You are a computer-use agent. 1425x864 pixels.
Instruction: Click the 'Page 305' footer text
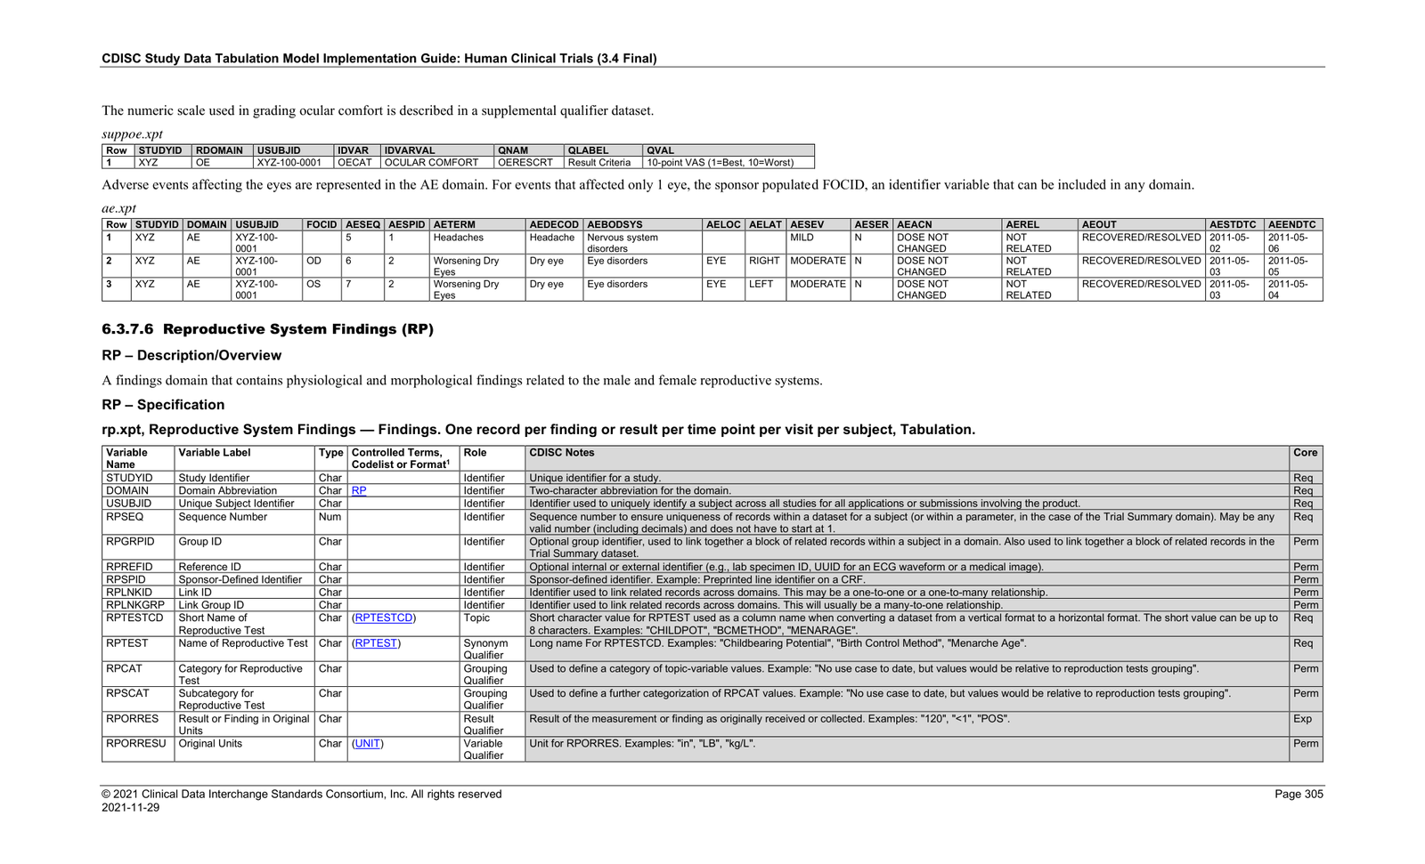coord(1299,795)
